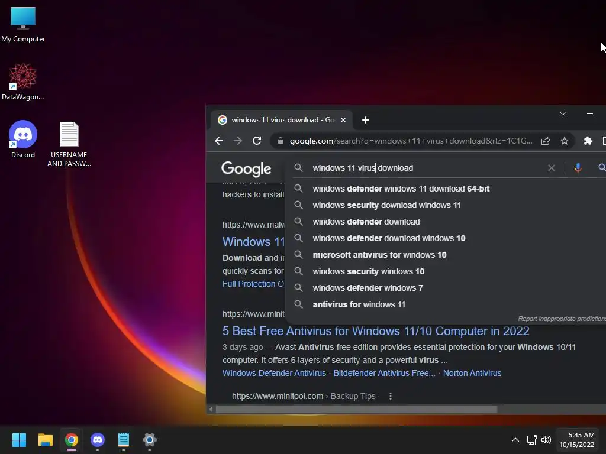
Task: Click the horizontal scrollbar left arrow
Action: point(211,409)
